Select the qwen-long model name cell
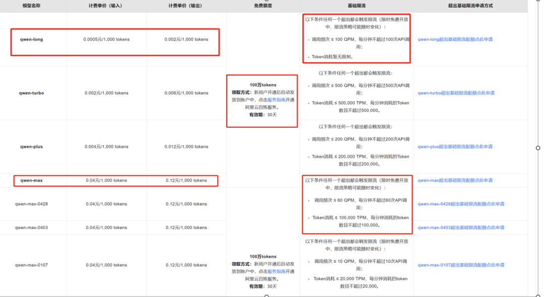The height and width of the screenshot is (297, 544). click(32, 39)
